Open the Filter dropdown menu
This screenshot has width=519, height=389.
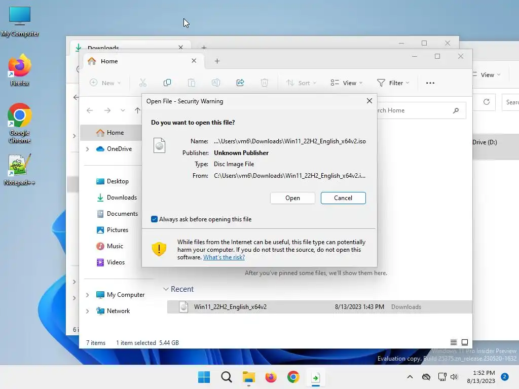click(393, 83)
